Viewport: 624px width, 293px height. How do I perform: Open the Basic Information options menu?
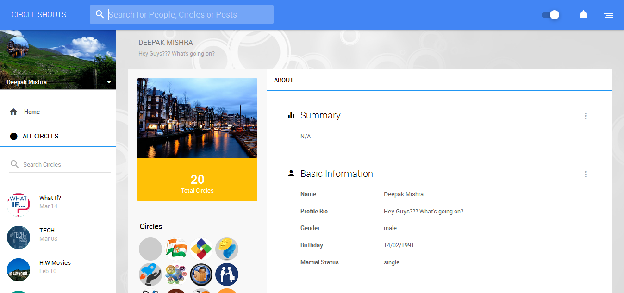586,174
